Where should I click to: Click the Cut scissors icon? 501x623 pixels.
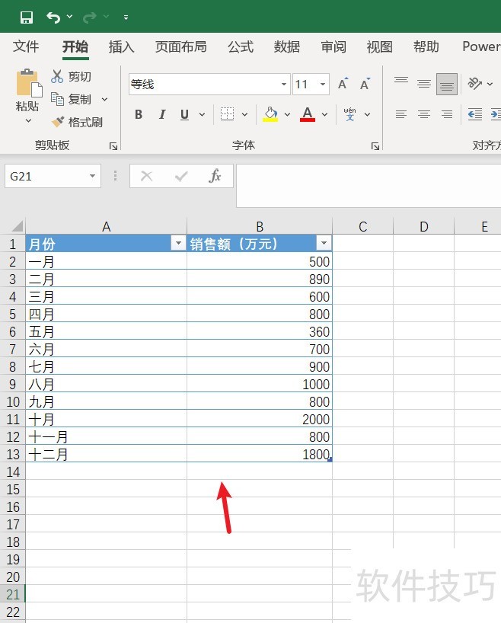58,77
